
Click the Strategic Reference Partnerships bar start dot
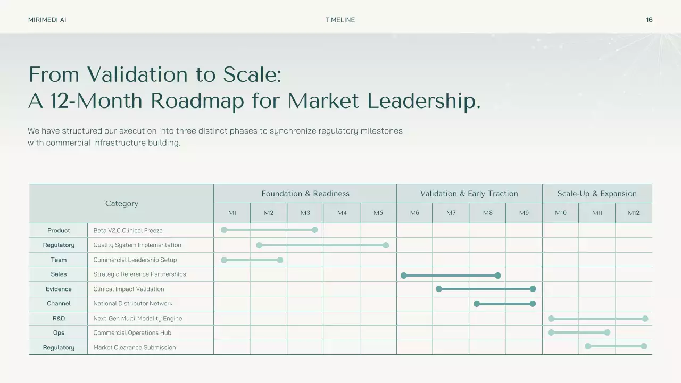(404, 276)
